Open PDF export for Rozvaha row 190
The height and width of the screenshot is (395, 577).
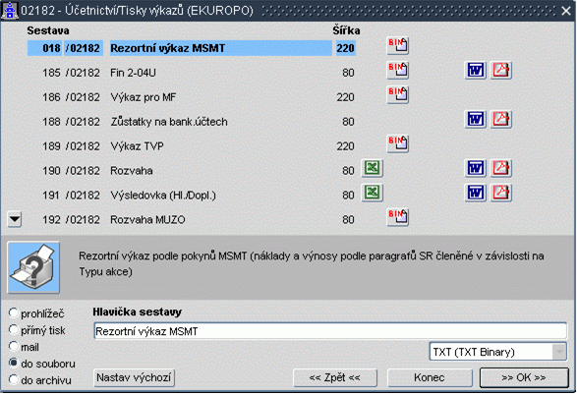501,168
